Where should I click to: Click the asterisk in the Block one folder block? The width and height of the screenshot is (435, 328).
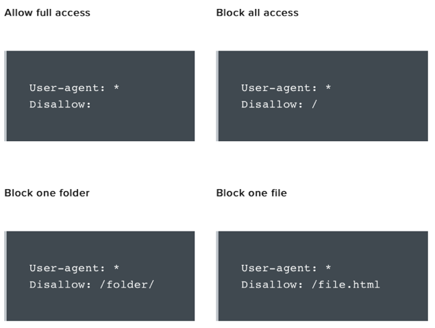[116, 268]
